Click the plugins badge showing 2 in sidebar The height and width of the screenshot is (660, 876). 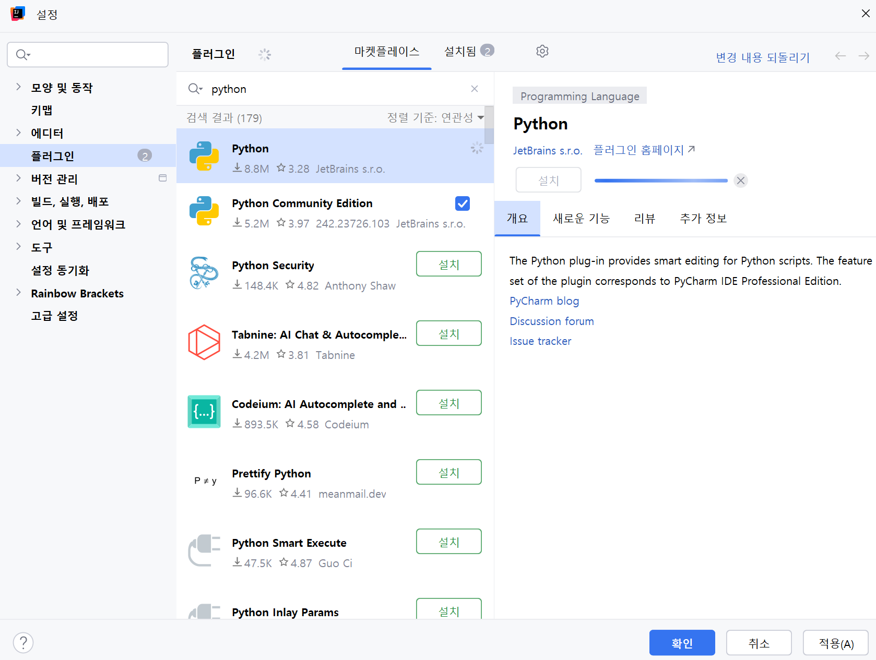click(145, 155)
